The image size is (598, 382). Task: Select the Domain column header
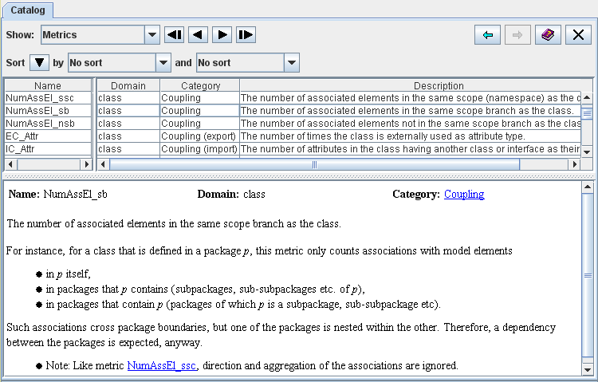point(128,85)
